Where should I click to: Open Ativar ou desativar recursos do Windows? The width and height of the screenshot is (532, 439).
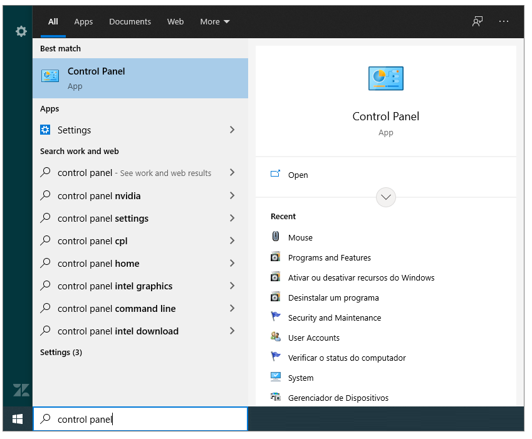point(362,277)
